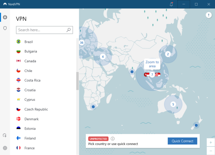Click the map cluster labeled 36

(82, 43)
